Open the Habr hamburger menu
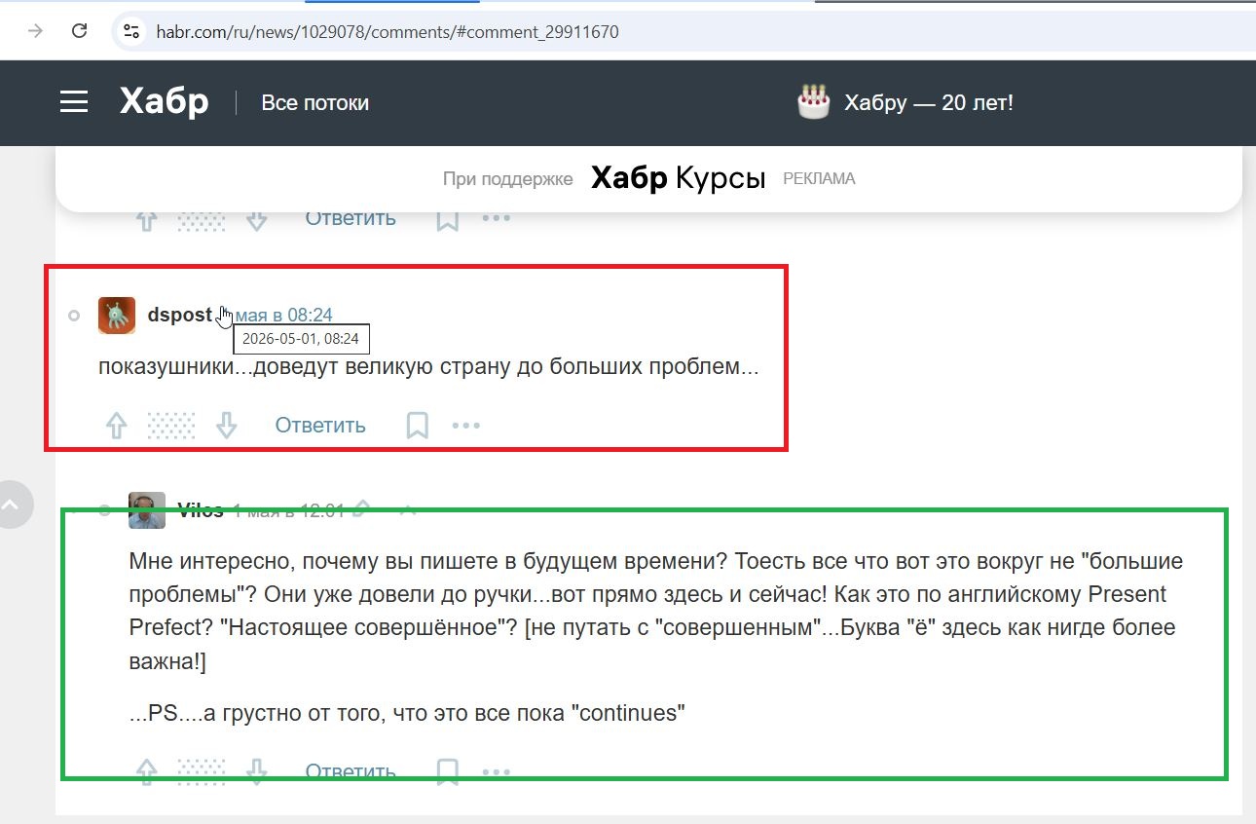 pos(74,102)
